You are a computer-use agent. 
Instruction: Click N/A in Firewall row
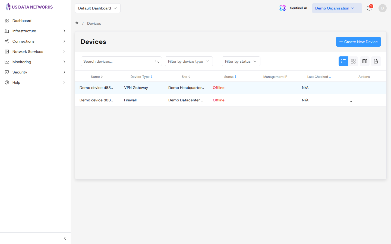click(305, 100)
